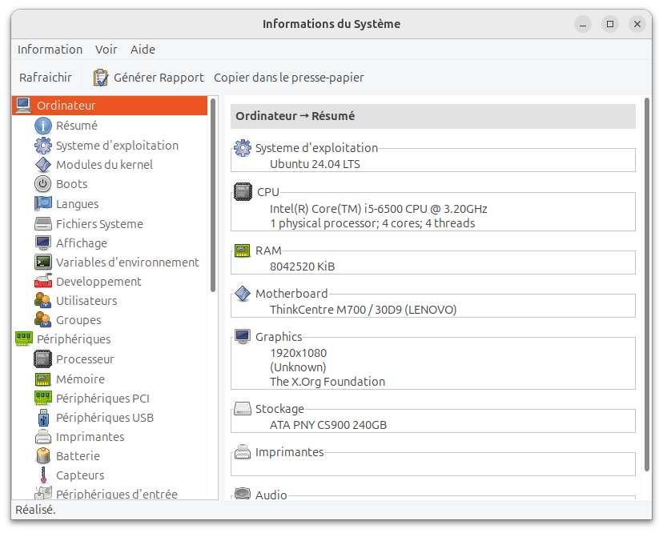
Task: Click the sidebar vertical scrollbar
Action: click(x=213, y=194)
